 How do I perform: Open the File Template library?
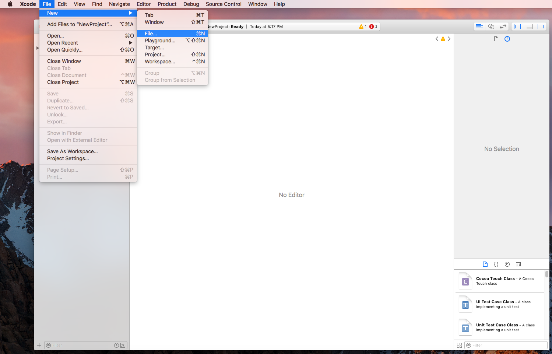coord(485,264)
